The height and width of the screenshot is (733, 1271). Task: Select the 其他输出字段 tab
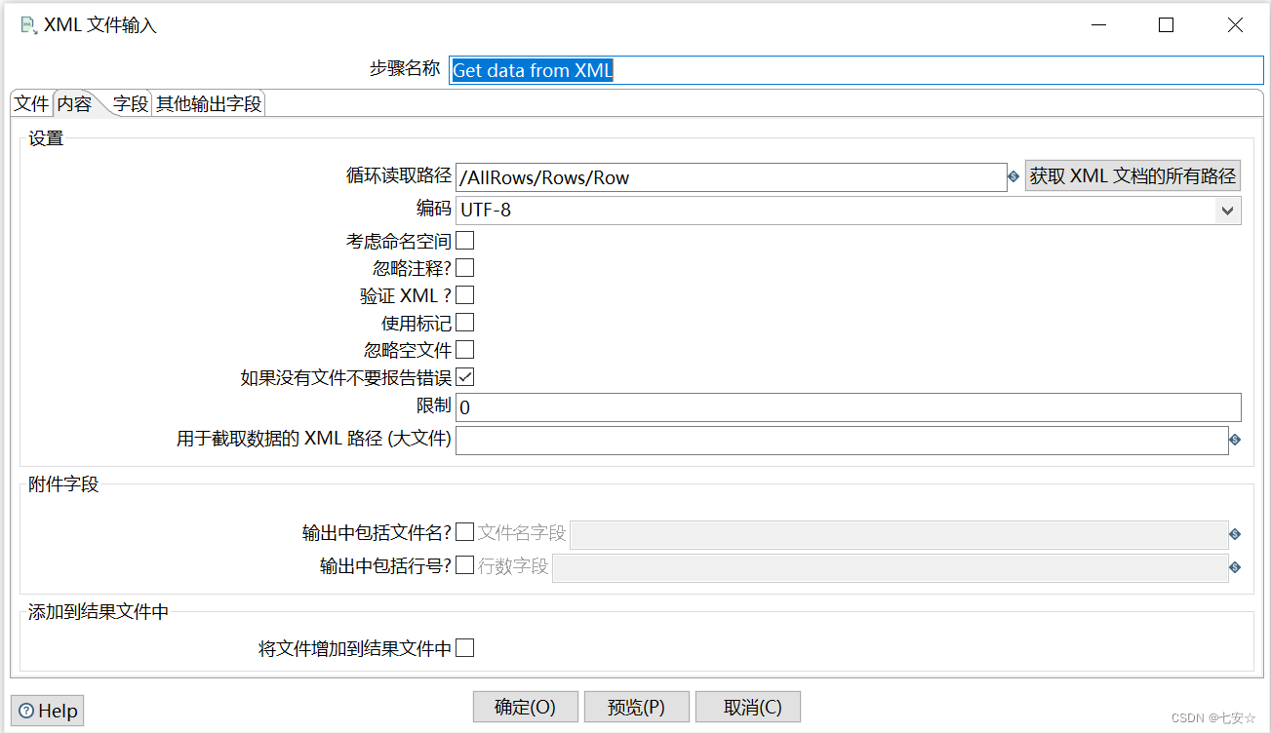click(x=208, y=102)
